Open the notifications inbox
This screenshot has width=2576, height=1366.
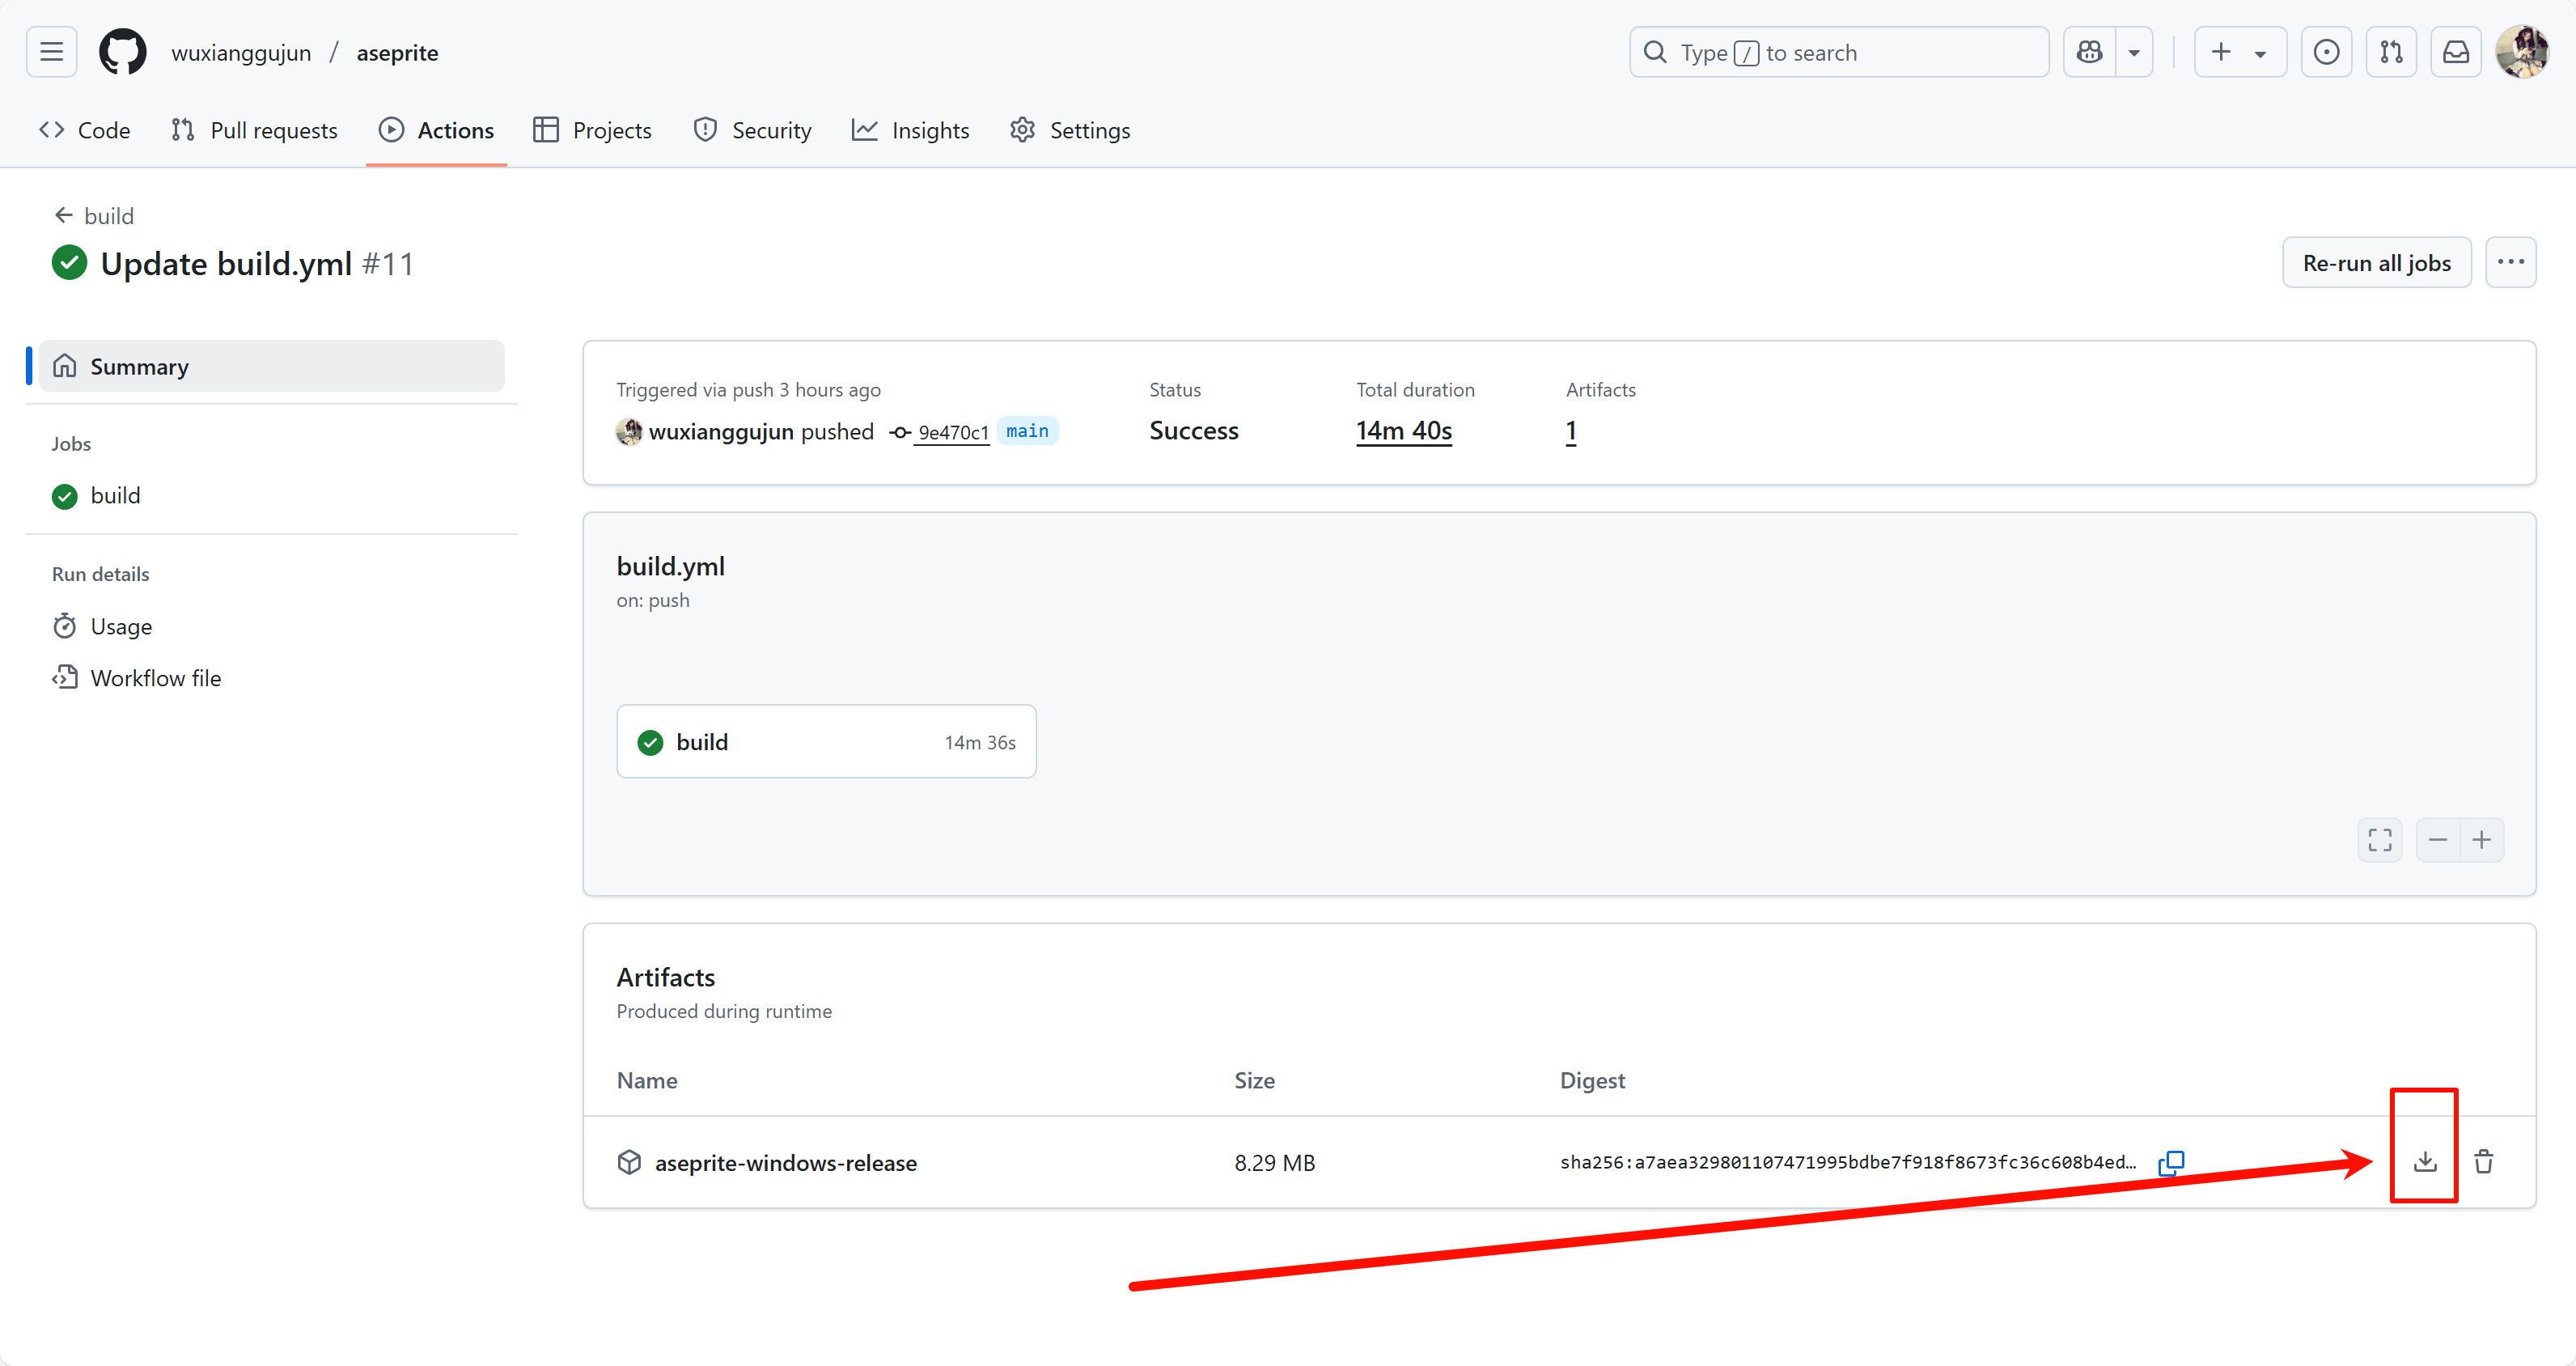[x=2456, y=51]
